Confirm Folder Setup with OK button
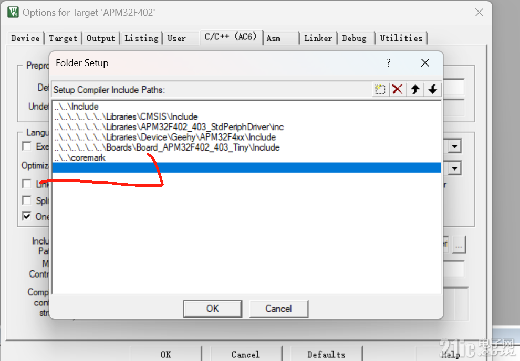This screenshot has height=361, width=520. tap(213, 309)
